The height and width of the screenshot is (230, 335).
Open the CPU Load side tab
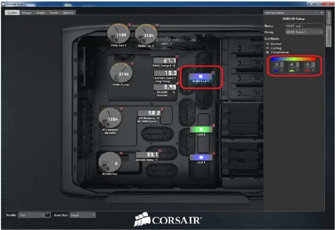tap(328, 18)
